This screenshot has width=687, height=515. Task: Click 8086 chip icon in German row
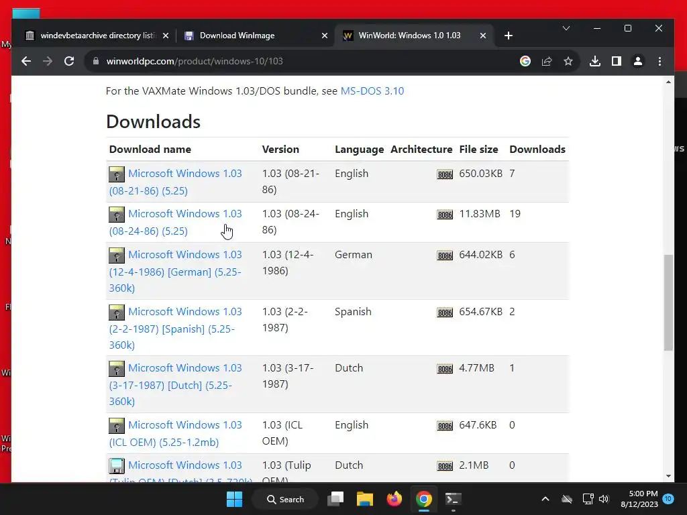(445, 255)
